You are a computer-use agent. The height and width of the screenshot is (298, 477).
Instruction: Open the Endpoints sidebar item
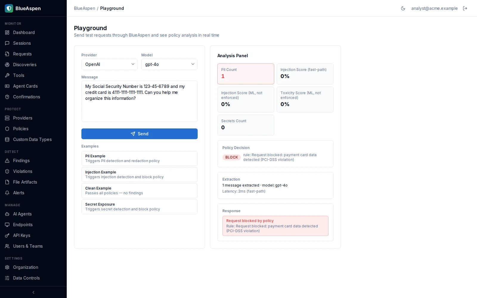pos(33,225)
